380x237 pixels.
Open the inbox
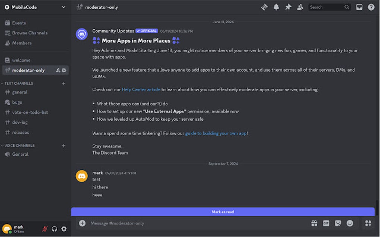[359, 7]
